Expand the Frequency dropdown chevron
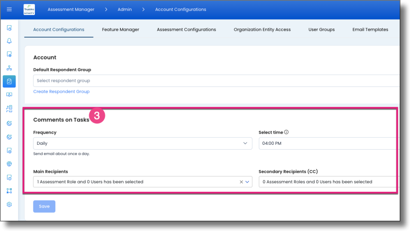411x232 pixels. (245, 143)
